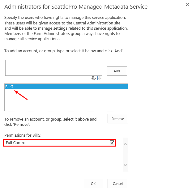Close the Administrators dialog with X
This screenshot has width=192, height=192.
click(x=187, y=4)
